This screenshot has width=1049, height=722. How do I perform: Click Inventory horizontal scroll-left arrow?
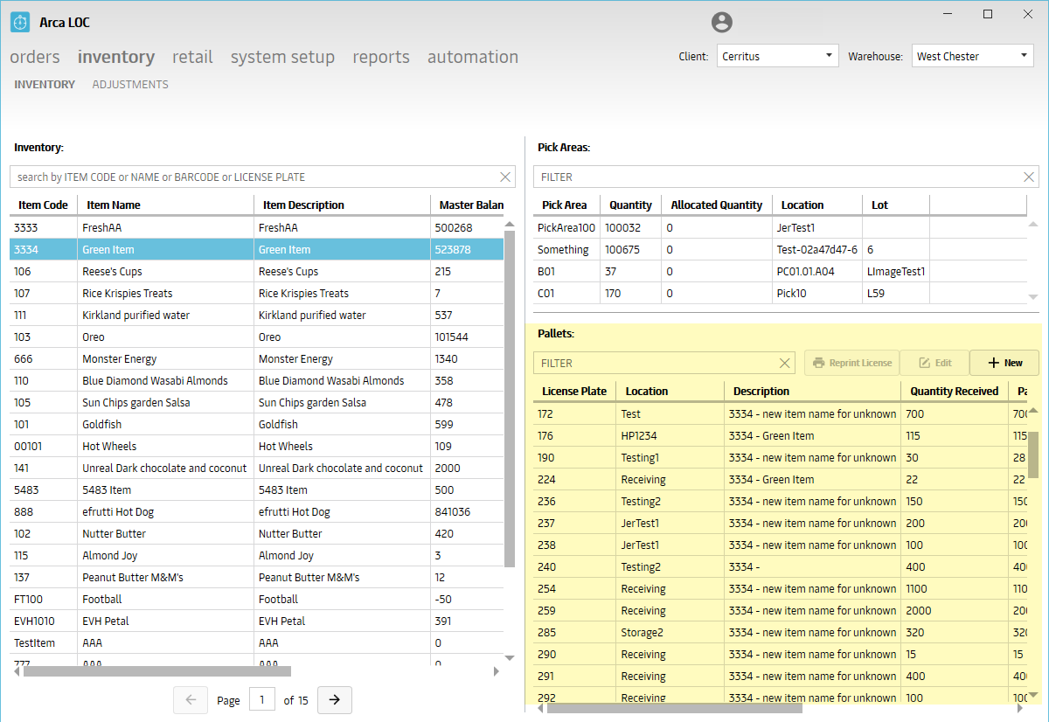[17, 671]
